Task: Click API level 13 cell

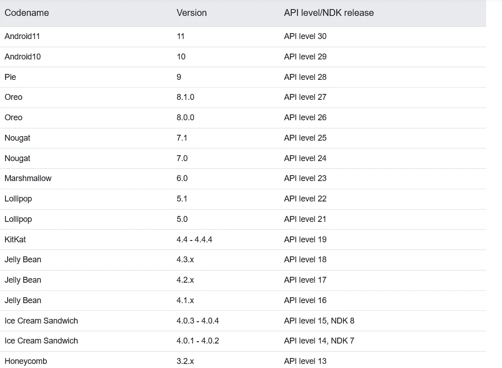Action: [305, 361]
